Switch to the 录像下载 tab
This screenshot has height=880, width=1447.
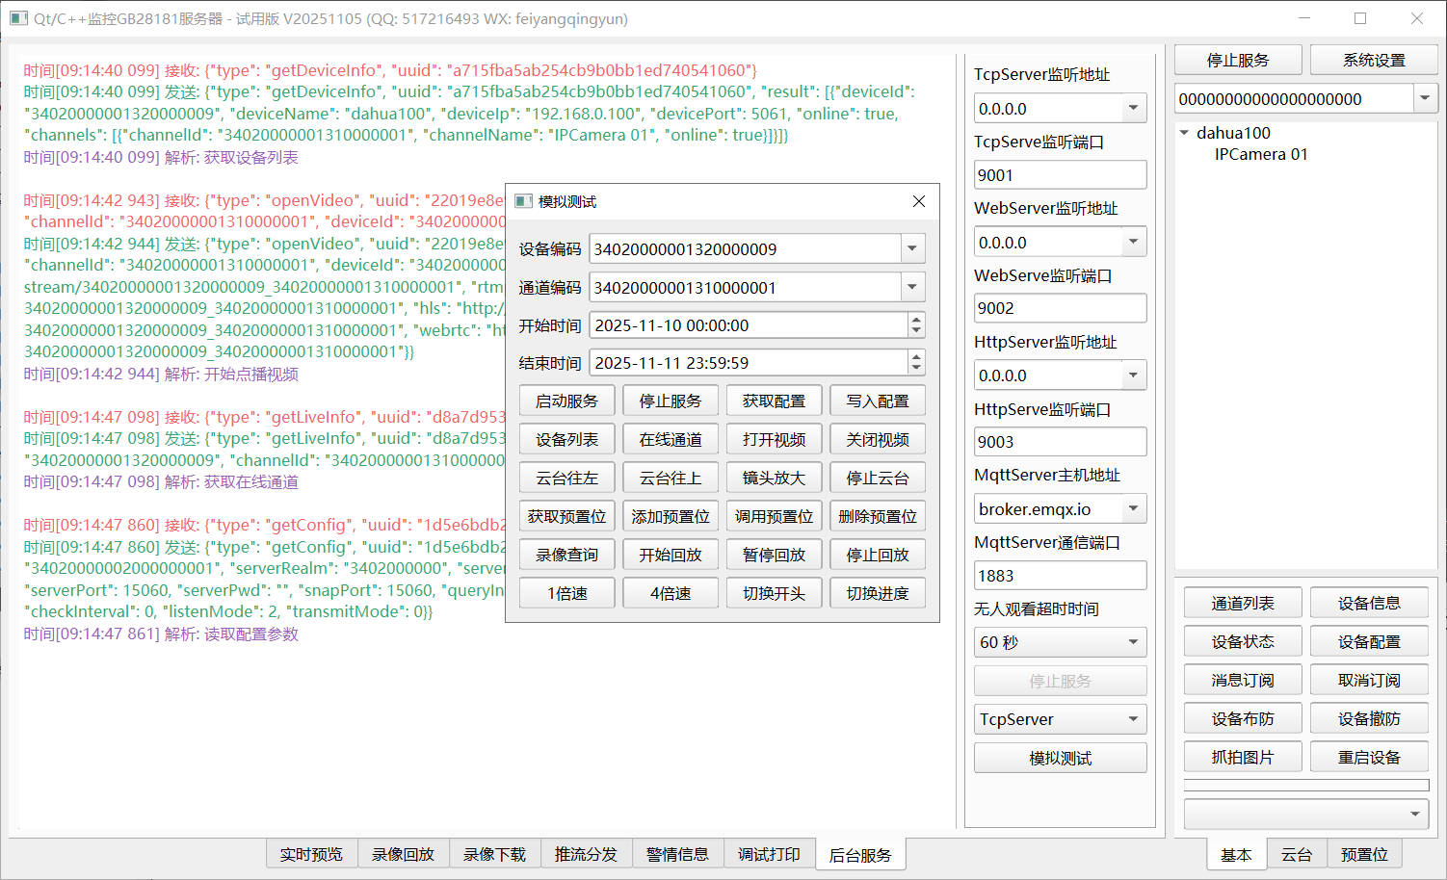pos(494,855)
